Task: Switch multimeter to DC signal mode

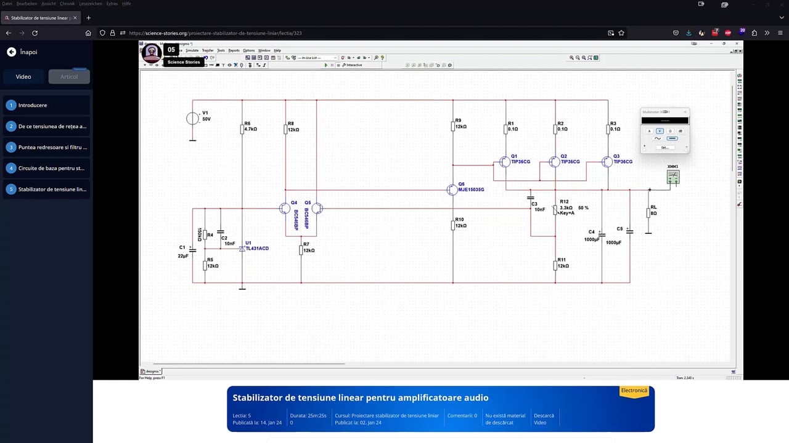Action: click(x=672, y=138)
